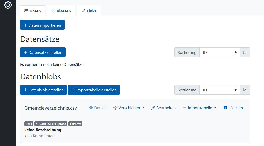Click the pencil icon next to Bearbeiten

click(x=153, y=108)
